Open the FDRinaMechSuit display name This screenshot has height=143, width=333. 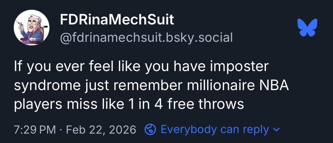(x=117, y=20)
